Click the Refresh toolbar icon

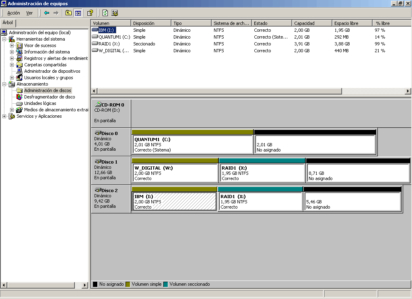point(105,13)
